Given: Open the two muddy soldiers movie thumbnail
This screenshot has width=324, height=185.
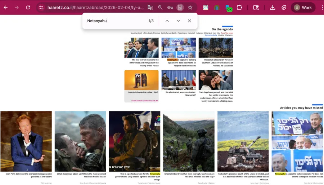Looking at the screenshot, I should [x=80, y=141].
